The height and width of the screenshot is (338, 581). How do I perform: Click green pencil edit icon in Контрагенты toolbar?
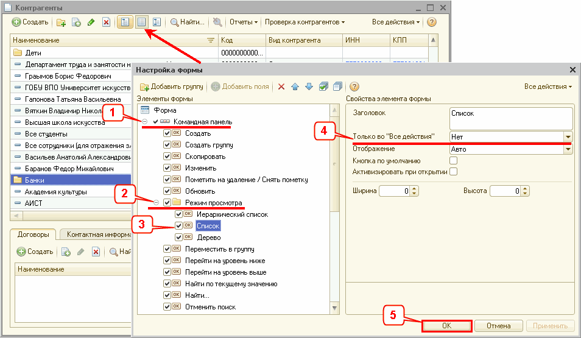(x=91, y=23)
